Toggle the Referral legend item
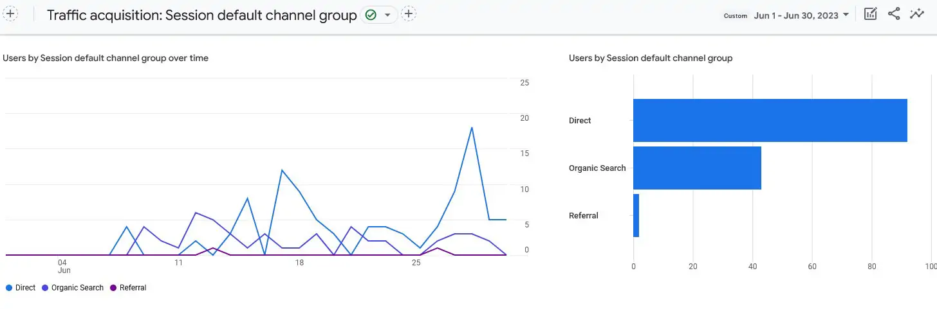This screenshot has height=309, width=937. [x=128, y=288]
